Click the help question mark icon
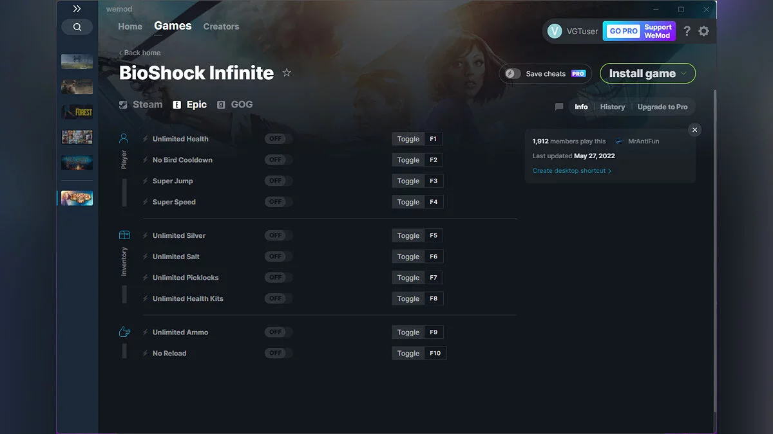The height and width of the screenshot is (434, 773). (x=687, y=31)
